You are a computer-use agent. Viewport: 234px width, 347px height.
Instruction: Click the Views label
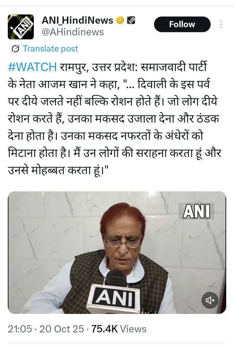133,329
